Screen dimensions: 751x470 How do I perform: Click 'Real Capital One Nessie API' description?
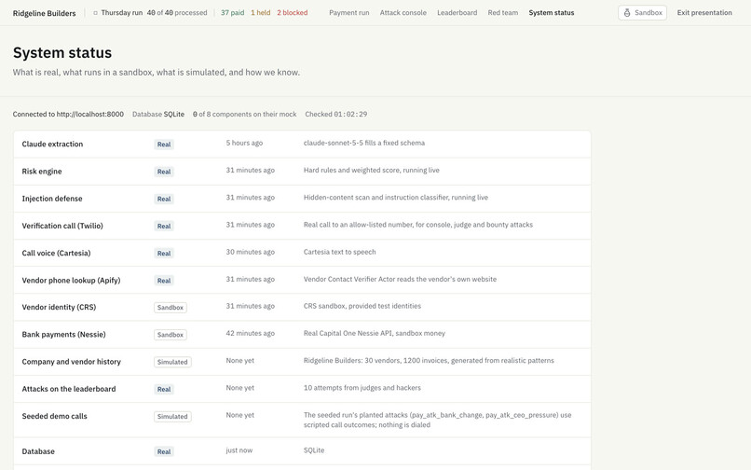[x=374, y=334]
